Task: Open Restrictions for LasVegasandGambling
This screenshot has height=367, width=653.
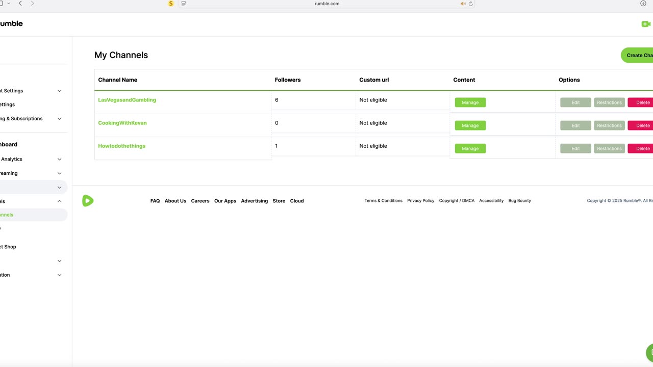Action: [609, 102]
